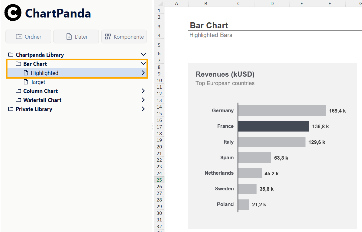
Task: Click the folder icon beside Private Library
Action: pos(11,109)
